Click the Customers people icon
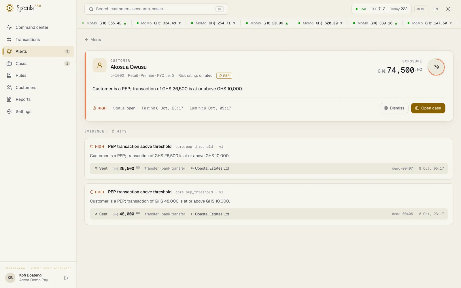 [9, 88]
